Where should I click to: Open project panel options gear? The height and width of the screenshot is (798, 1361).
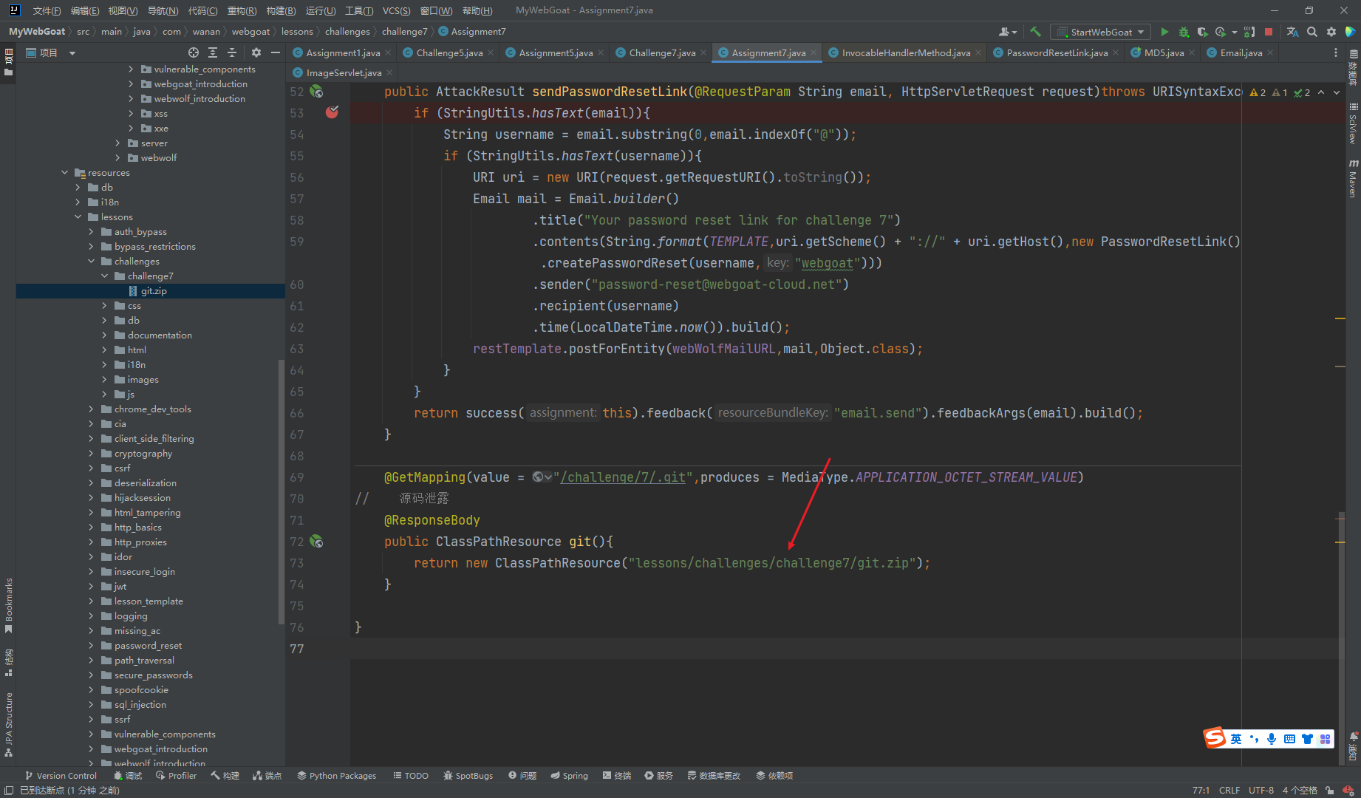[256, 52]
